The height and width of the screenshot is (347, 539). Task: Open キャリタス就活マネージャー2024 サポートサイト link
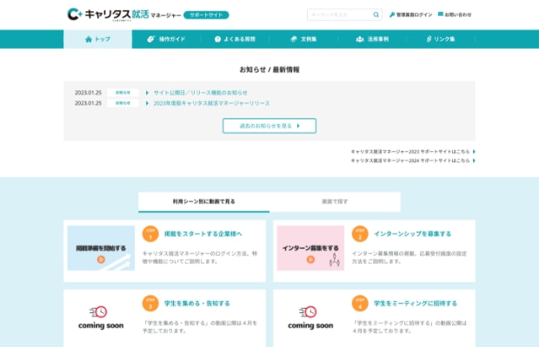coord(410,160)
